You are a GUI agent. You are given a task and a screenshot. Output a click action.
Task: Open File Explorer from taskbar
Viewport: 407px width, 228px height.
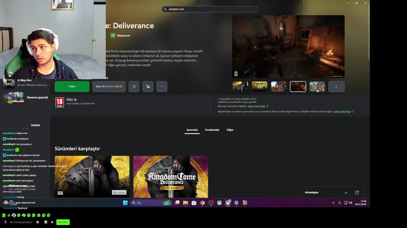185,203
